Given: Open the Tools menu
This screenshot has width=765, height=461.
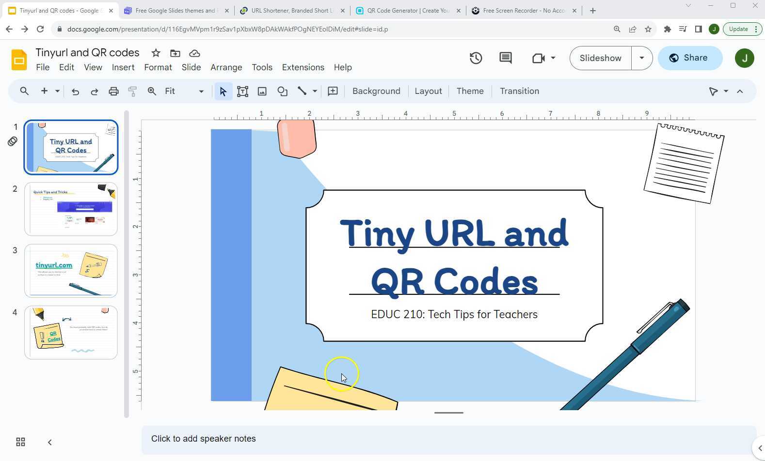Looking at the screenshot, I should 262,67.
